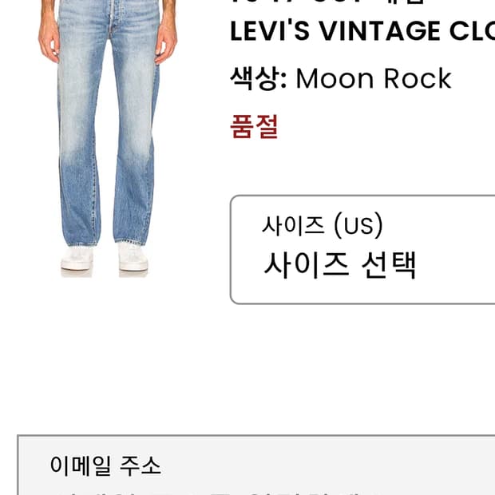Click the white sneakers in product photo

click(105, 257)
